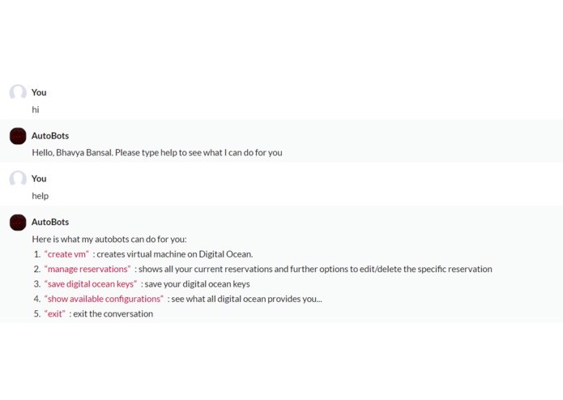Open the "You" sender name above "hi"

click(x=39, y=92)
